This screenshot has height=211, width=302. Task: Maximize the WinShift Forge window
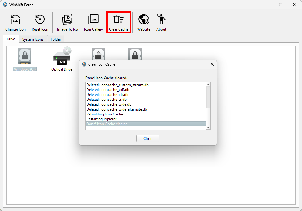[x=280, y=5]
